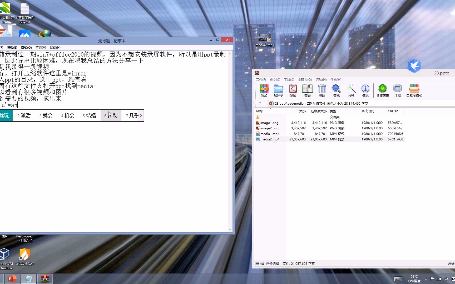Click the View (查看) book icon
455x284 pixels.
click(x=307, y=91)
